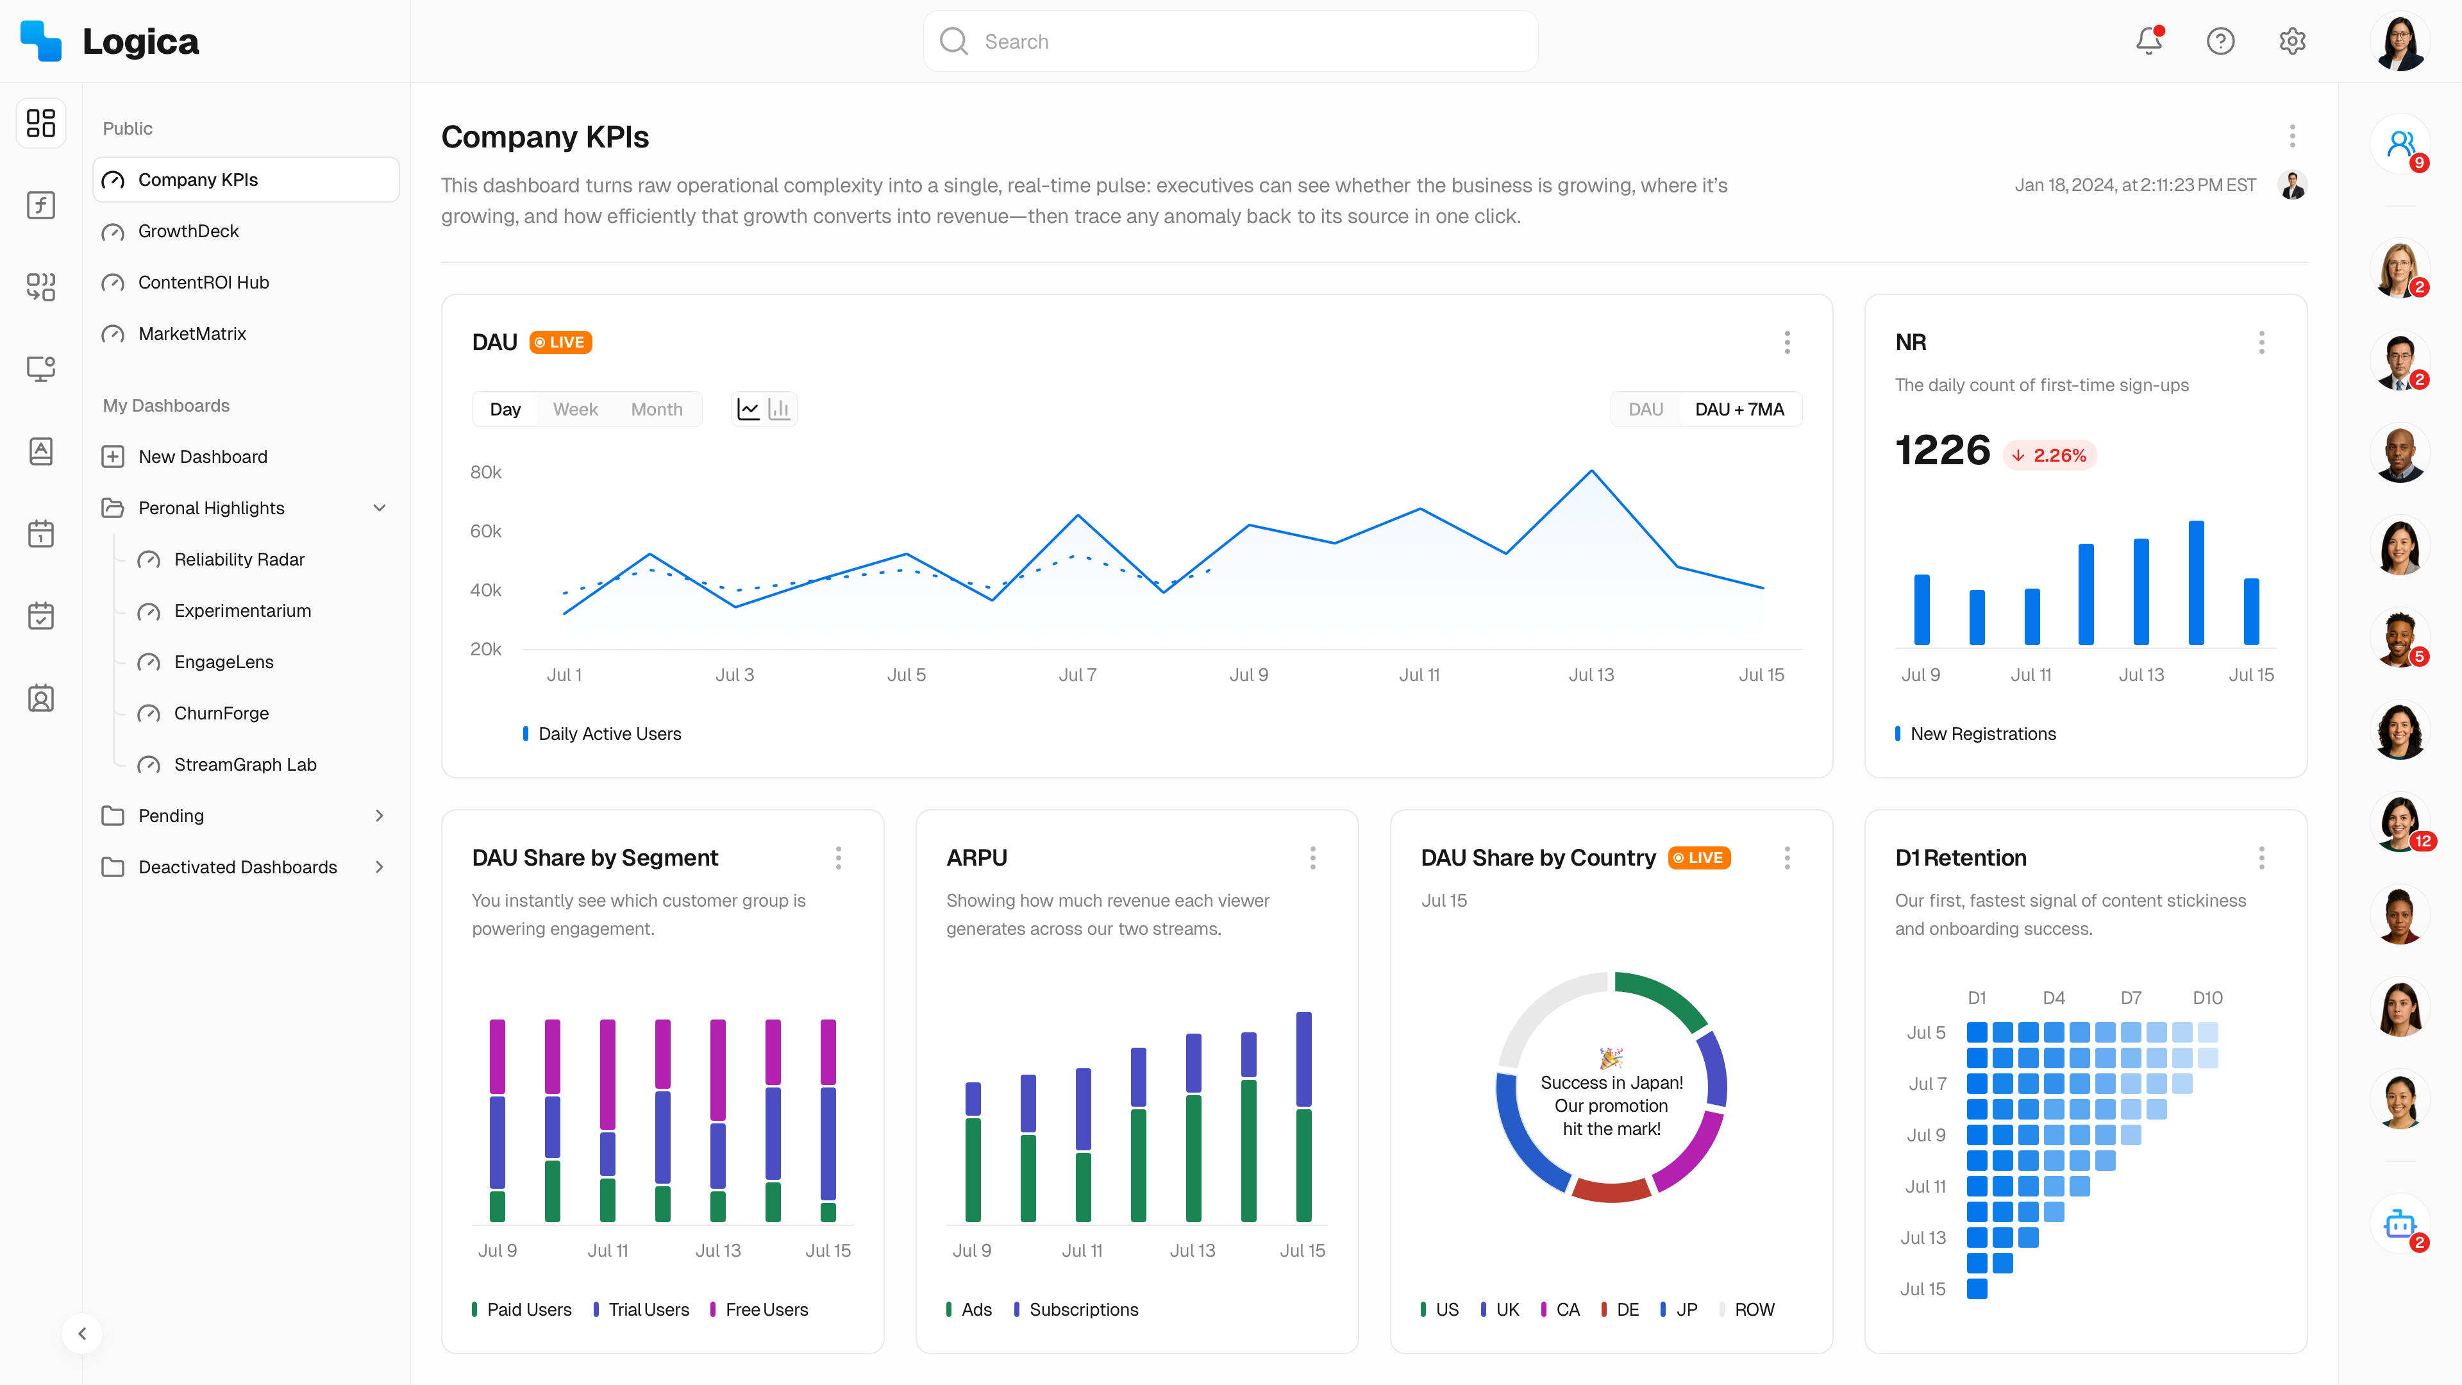Open the scheduled tasks calendar-check icon
The image size is (2462, 1385).
coord(41,616)
